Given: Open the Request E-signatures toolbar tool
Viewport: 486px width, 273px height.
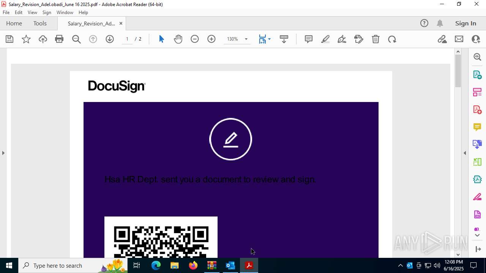Looking at the screenshot, I should [x=359, y=39].
